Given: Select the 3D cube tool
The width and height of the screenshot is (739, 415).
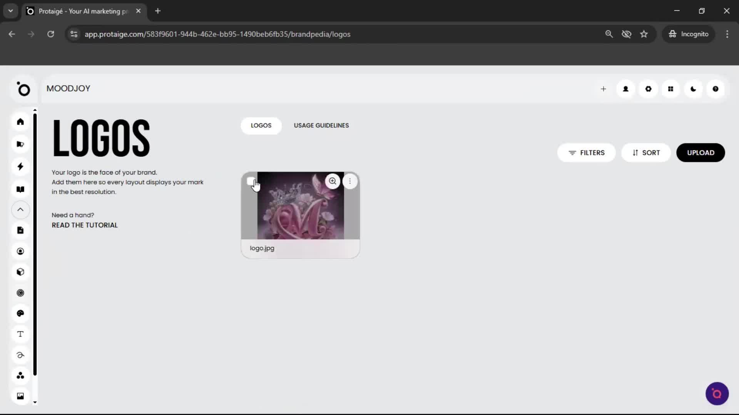Looking at the screenshot, I should click(20, 272).
